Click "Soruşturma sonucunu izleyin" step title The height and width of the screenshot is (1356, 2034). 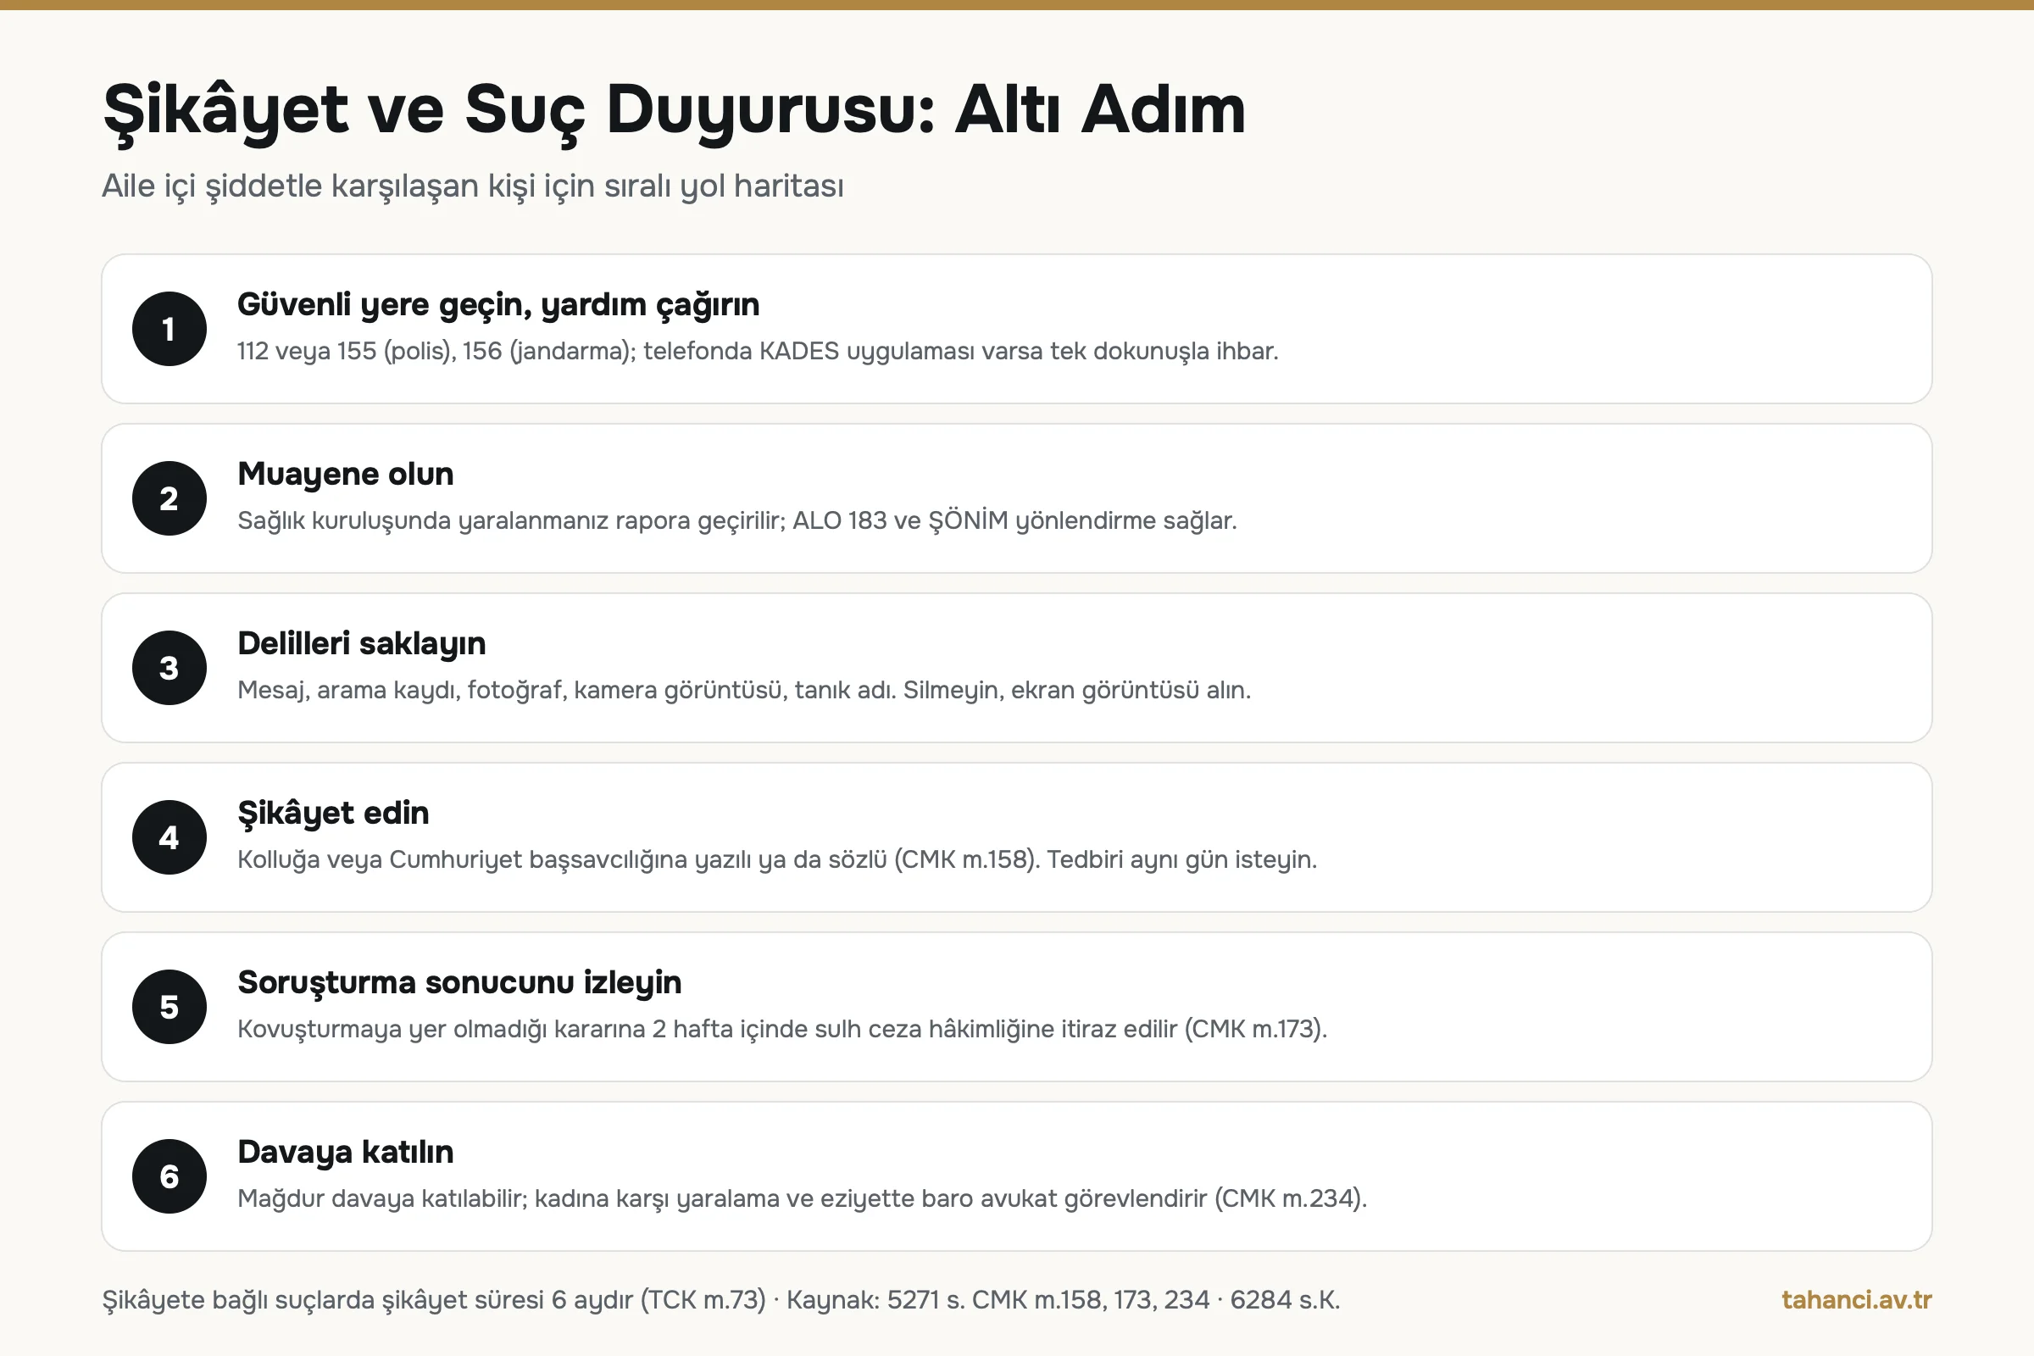coord(459,983)
